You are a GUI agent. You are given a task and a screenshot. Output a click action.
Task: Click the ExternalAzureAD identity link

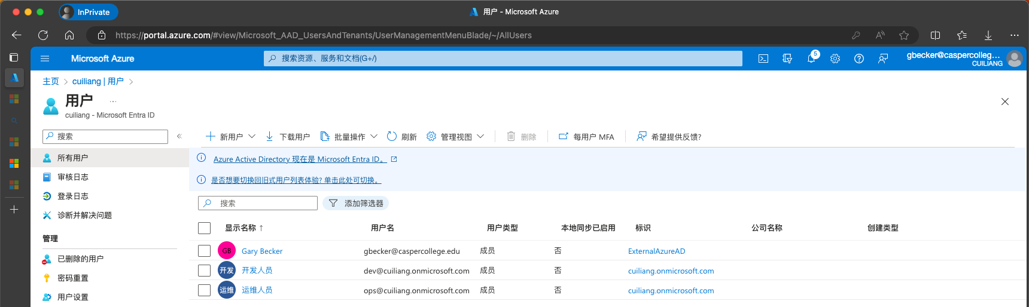657,251
